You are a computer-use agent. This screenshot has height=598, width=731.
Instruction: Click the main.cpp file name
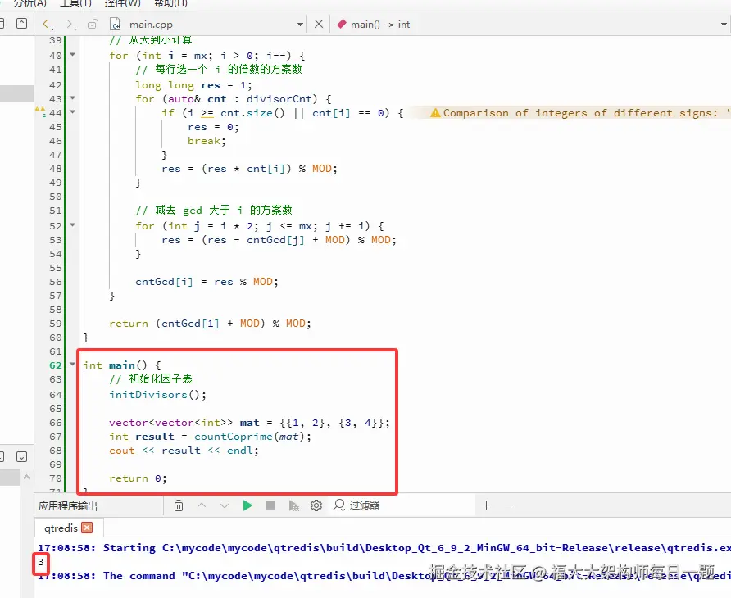pos(151,25)
